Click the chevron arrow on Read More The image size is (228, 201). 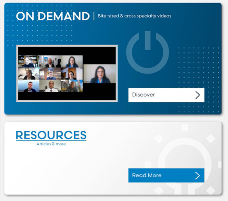[197, 176]
